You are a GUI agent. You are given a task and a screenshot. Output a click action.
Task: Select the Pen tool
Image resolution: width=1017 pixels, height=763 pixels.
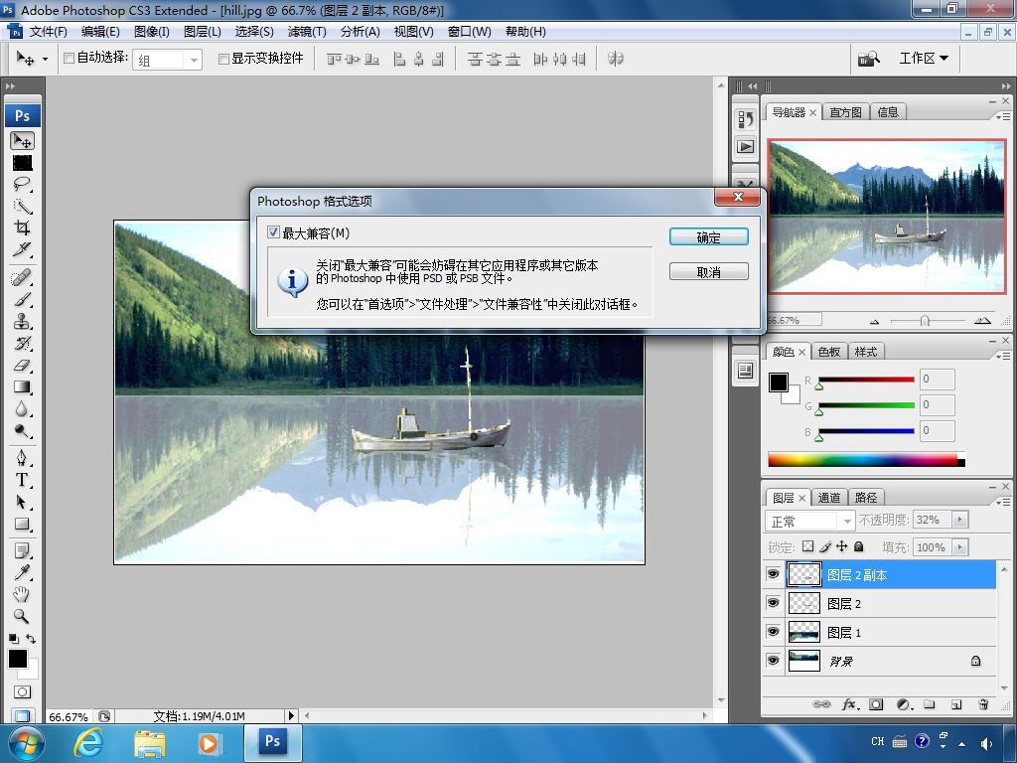click(23, 458)
